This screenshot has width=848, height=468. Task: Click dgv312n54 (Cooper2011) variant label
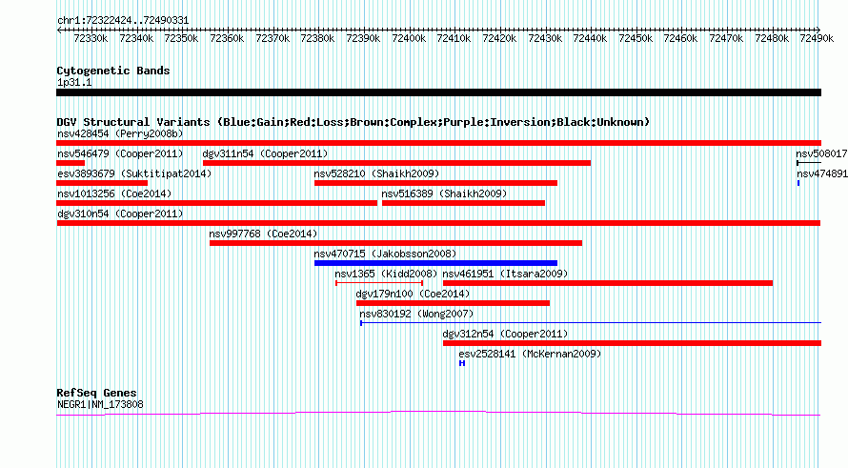click(x=505, y=334)
